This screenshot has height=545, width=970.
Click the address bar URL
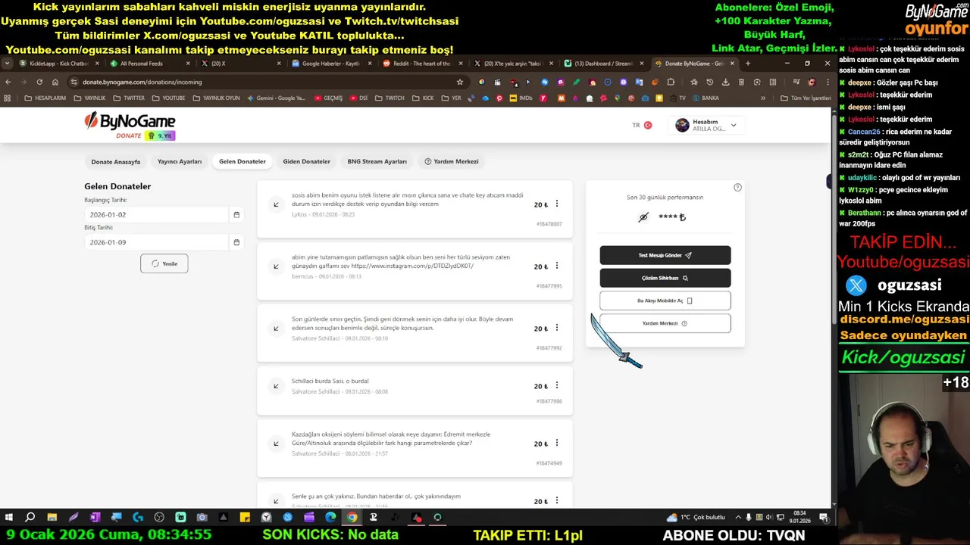point(142,82)
